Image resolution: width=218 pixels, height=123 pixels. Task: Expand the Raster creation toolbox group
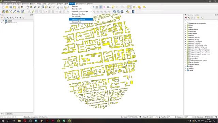click(x=185, y=29)
